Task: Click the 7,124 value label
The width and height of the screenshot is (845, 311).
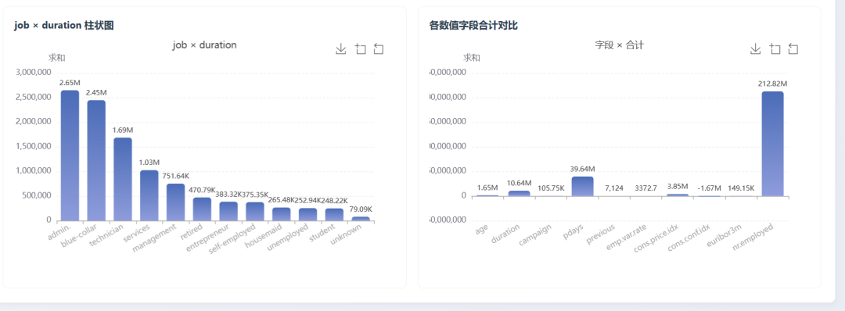Action: (x=614, y=188)
